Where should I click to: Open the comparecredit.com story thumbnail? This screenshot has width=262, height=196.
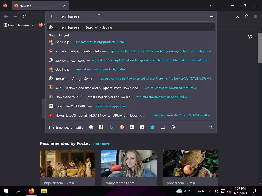129,163
